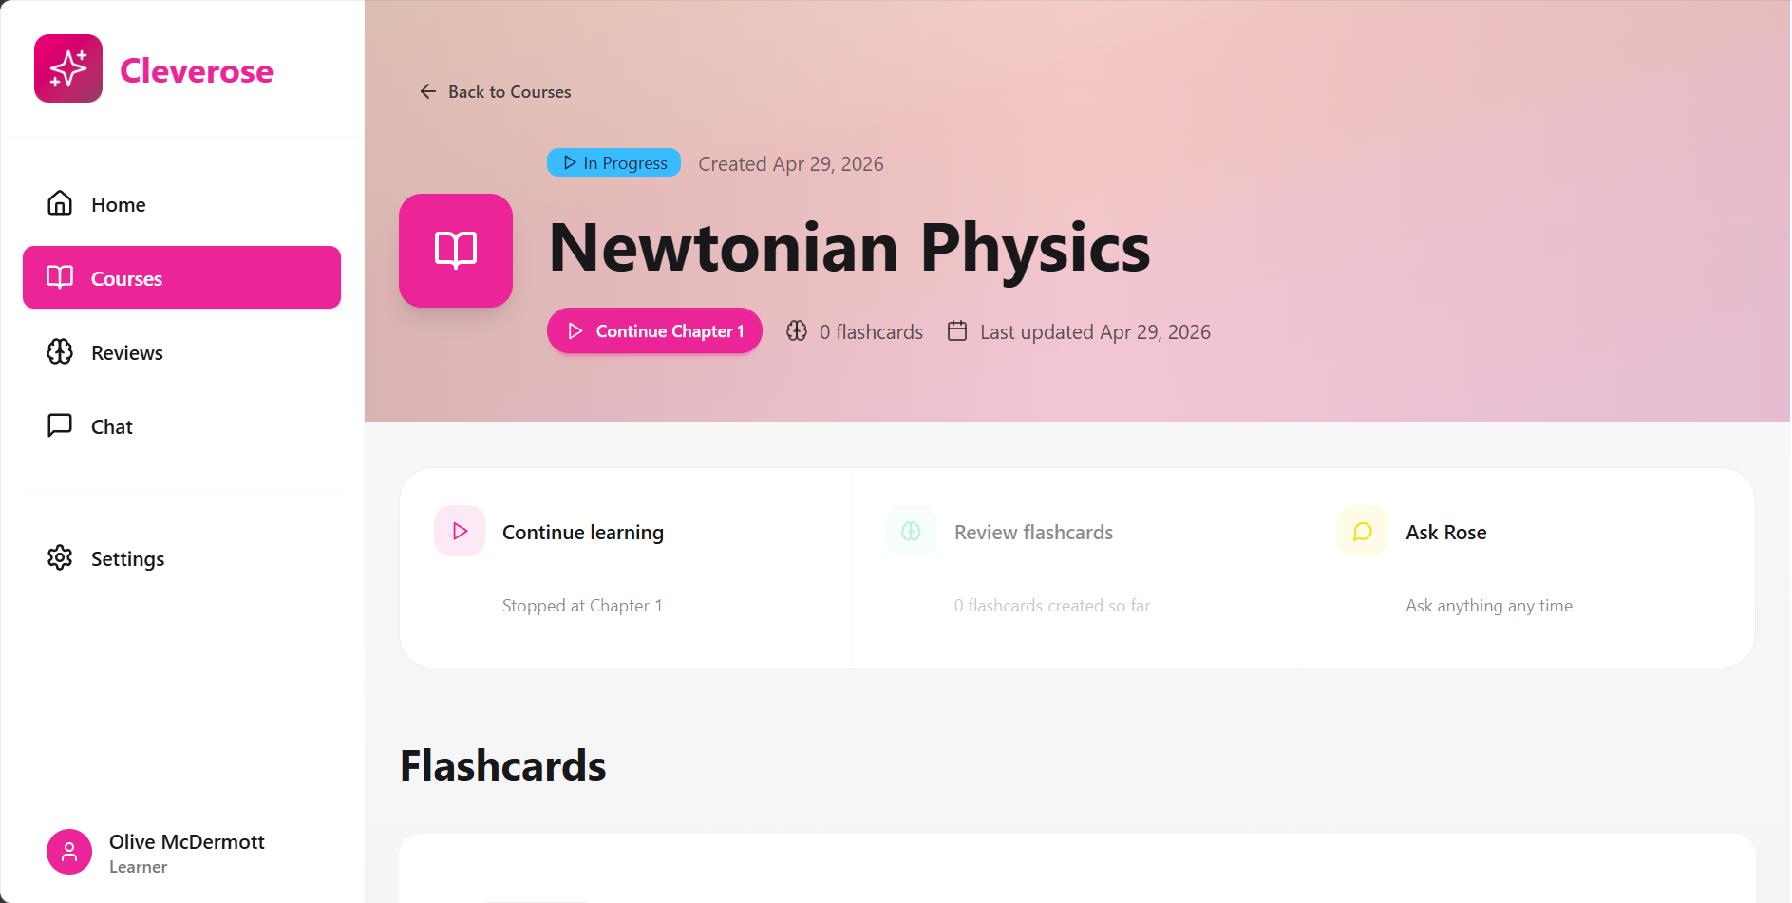Click the Continue learning play icon
The width and height of the screenshot is (1792, 903).
point(460,531)
